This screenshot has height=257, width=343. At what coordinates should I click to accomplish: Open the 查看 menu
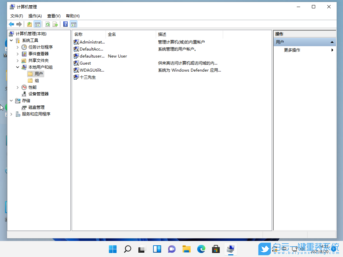pyautogui.click(x=54, y=16)
